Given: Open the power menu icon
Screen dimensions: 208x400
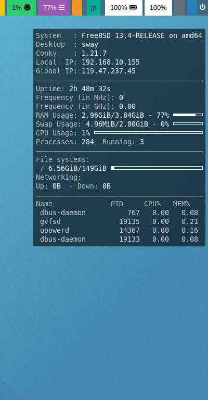Looking at the screenshot, I should (202, 7).
